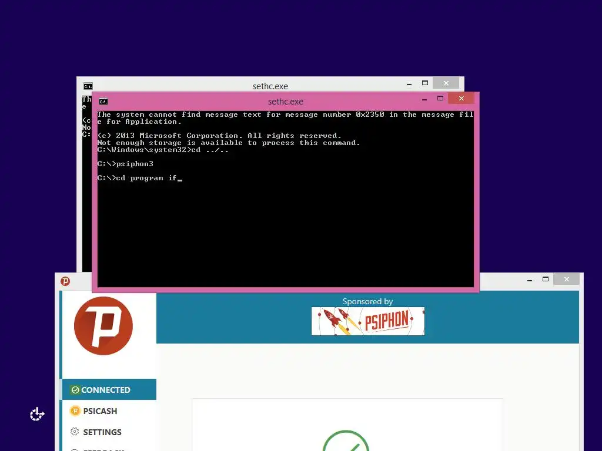602x451 pixels.
Task: Minimize the front pink sethc.exe window
Action: tap(424, 99)
